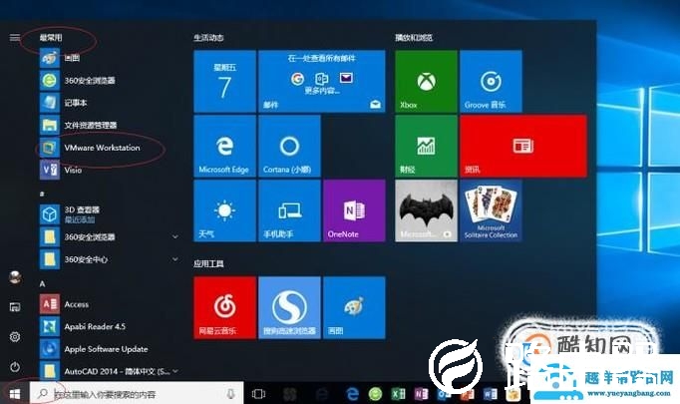Open the user account picture menu
The width and height of the screenshot is (680, 404).
pyautogui.click(x=15, y=277)
